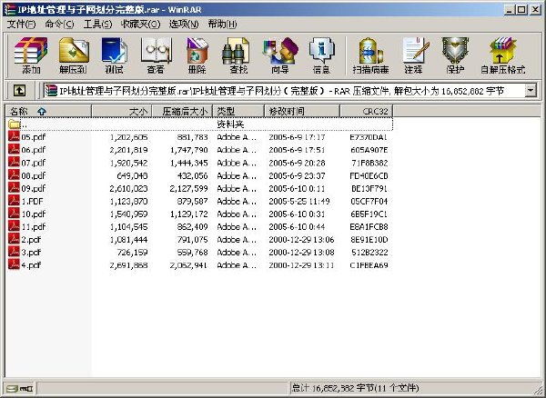Click the parent folder icon
The image size is (546, 398).
pos(14,124)
